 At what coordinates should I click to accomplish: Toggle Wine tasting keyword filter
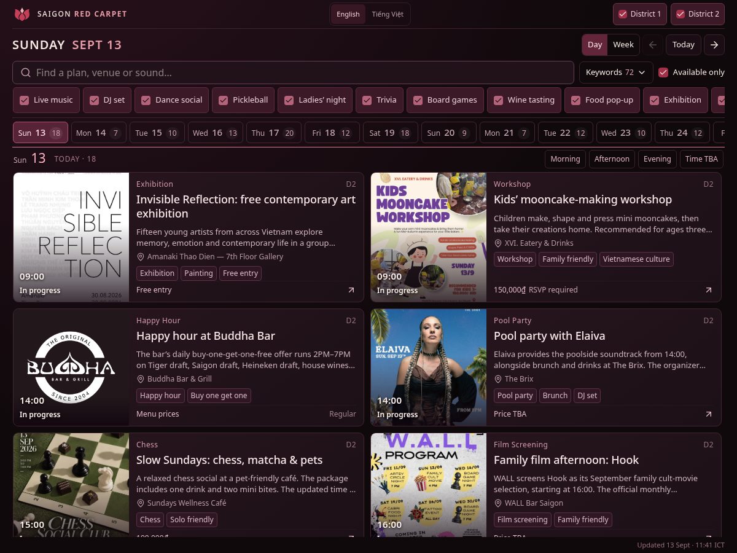pyautogui.click(x=524, y=100)
